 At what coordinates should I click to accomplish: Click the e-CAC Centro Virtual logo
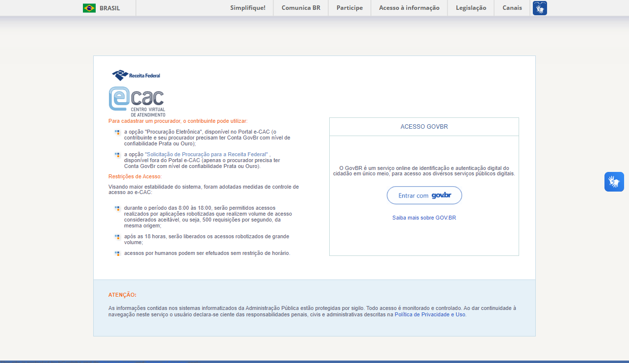point(137,102)
